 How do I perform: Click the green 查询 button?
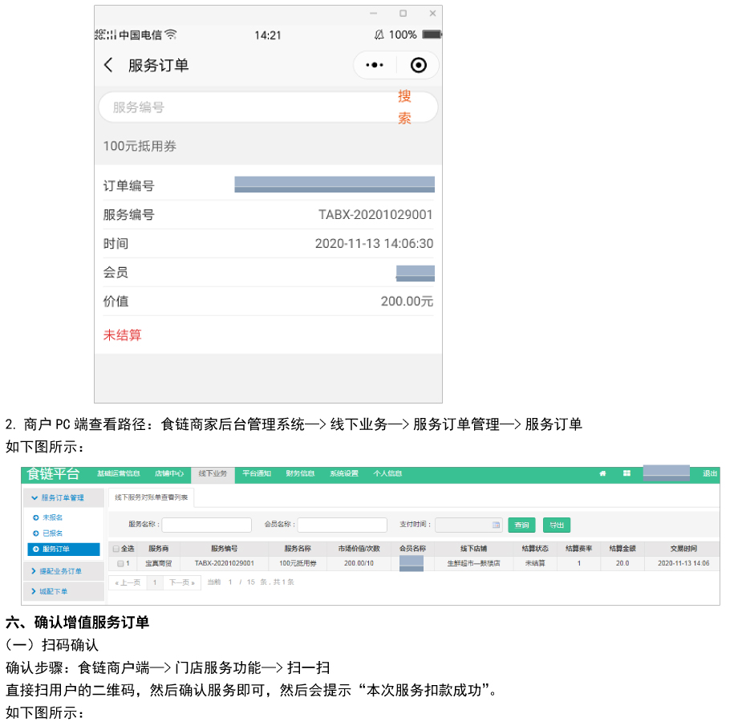(x=521, y=525)
